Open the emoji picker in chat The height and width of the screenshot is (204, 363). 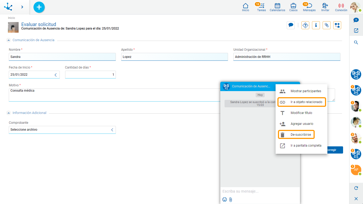(225, 199)
